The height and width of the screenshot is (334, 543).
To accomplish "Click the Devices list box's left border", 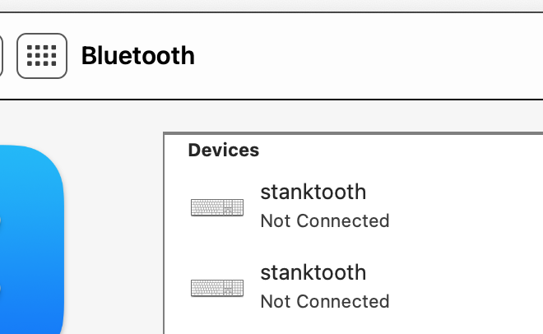I will point(164,234).
